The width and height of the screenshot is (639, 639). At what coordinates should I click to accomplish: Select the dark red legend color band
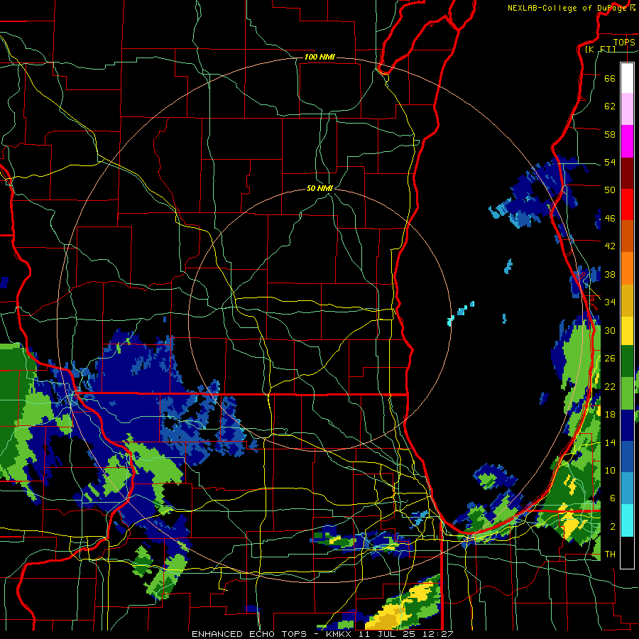[x=627, y=173]
